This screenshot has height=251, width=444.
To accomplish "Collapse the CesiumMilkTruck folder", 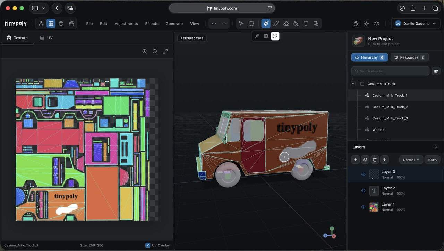I will point(353,84).
